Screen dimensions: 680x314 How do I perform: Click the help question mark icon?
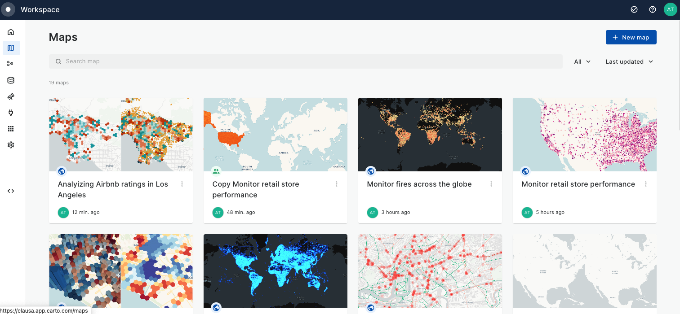(653, 9)
